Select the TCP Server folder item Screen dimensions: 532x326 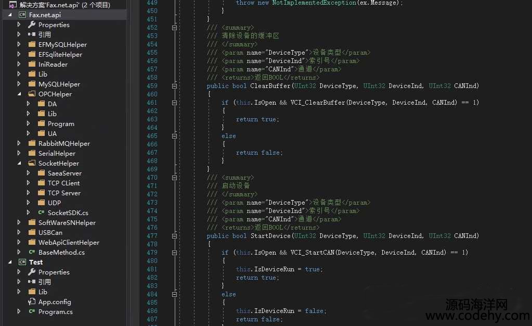coord(64,193)
